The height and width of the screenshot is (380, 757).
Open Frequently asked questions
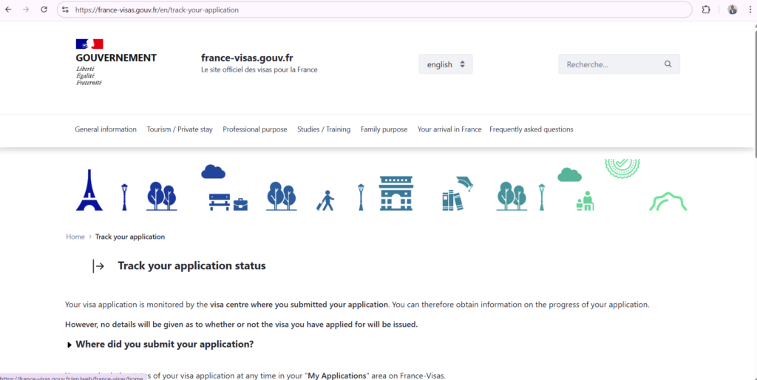pyautogui.click(x=531, y=129)
